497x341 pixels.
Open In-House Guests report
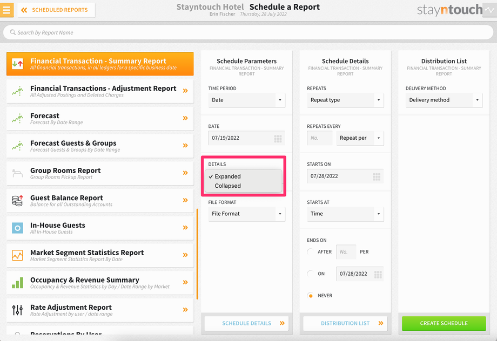point(100,228)
